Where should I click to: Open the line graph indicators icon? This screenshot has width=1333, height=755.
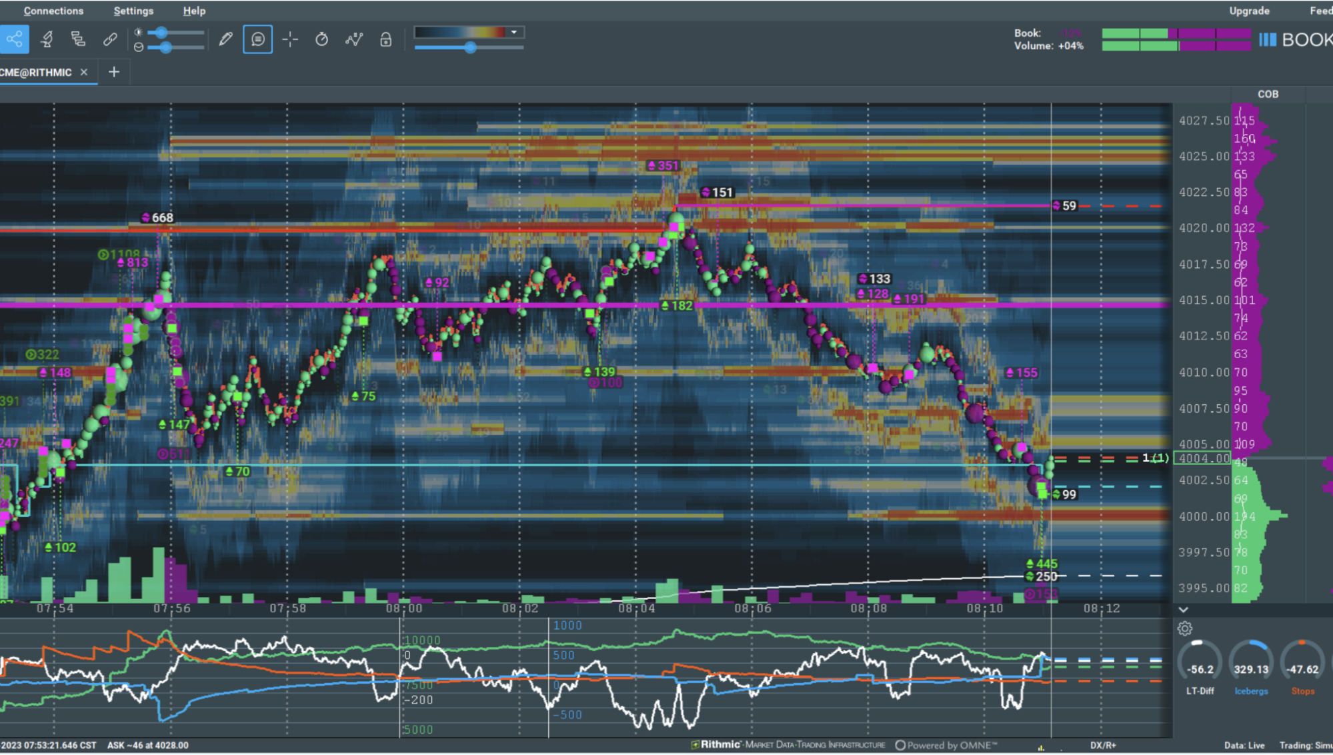pos(354,39)
